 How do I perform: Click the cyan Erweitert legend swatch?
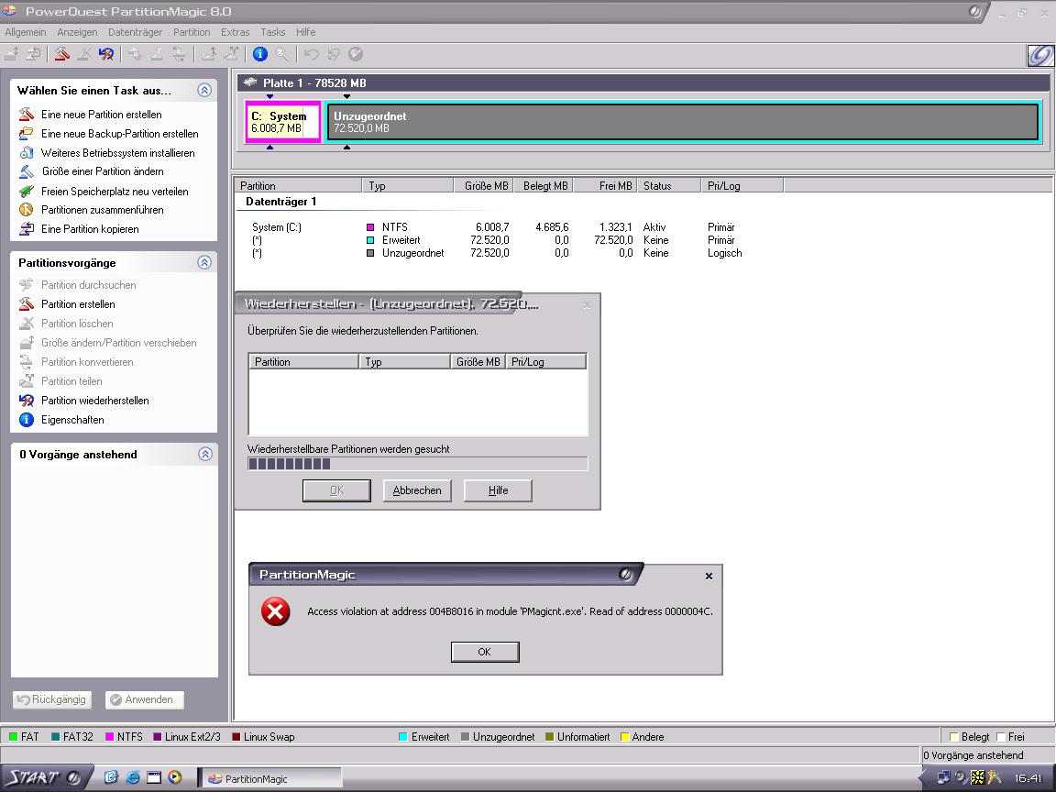click(x=402, y=737)
